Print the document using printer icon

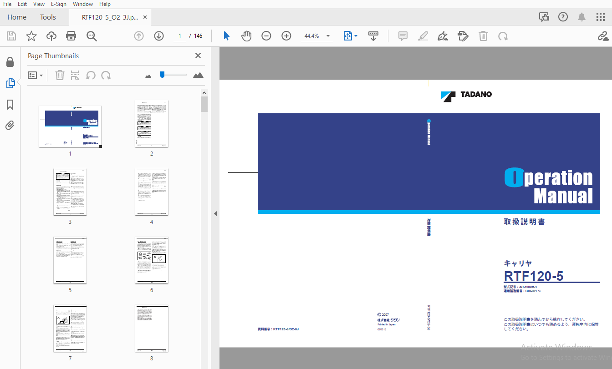(71, 36)
